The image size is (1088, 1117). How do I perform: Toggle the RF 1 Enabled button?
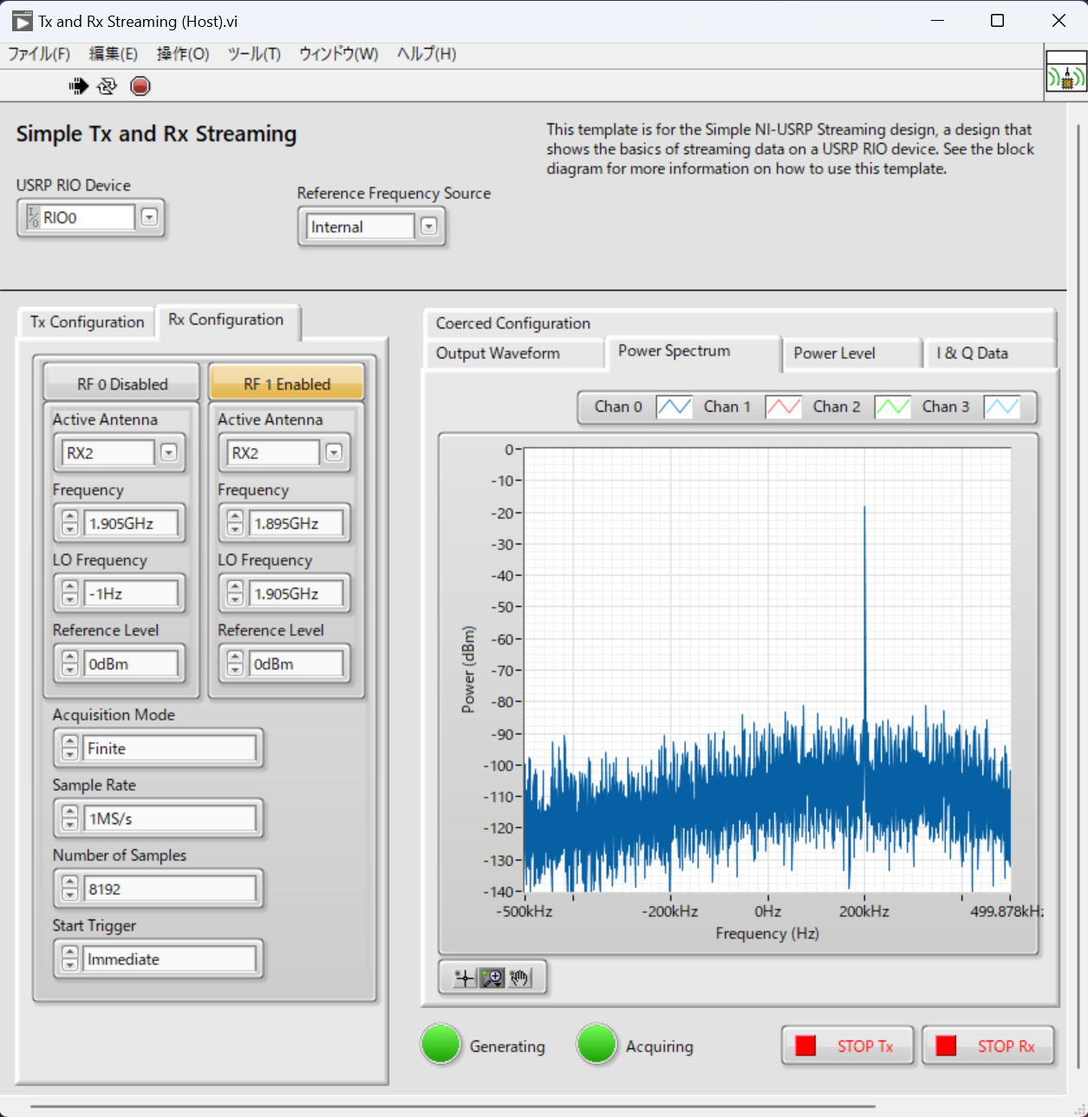coord(287,383)
